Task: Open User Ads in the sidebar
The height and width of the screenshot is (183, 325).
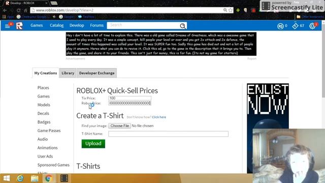Action: pos(45,156)
